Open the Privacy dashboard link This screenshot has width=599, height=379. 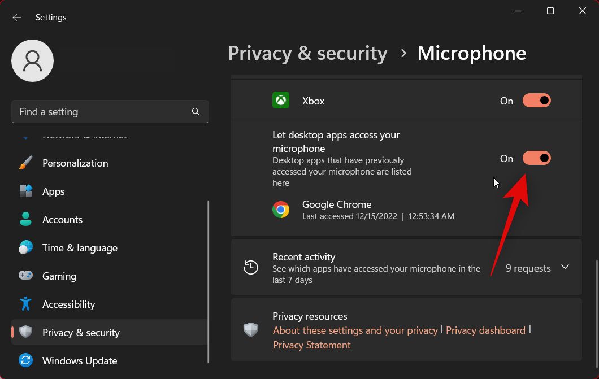[485, 330]
